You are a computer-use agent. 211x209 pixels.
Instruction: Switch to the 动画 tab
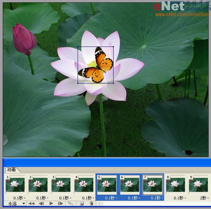pos(11,170)
